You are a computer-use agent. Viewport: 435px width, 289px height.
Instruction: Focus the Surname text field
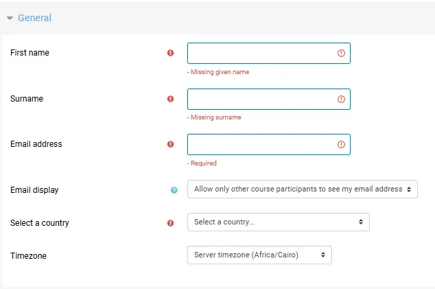pyautogui.click(x=269, y=99)
